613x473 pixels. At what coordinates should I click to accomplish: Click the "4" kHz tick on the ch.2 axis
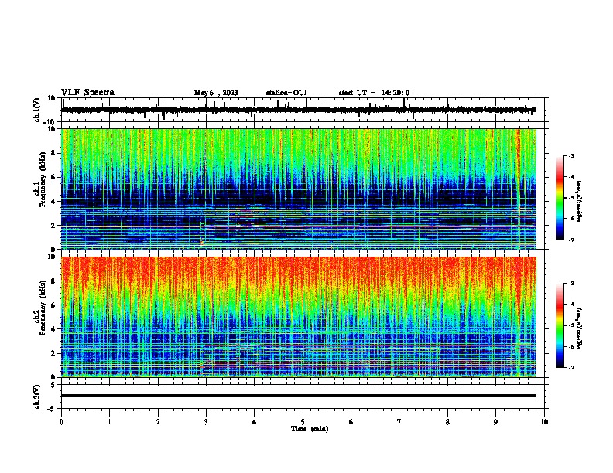pos(54,329)
